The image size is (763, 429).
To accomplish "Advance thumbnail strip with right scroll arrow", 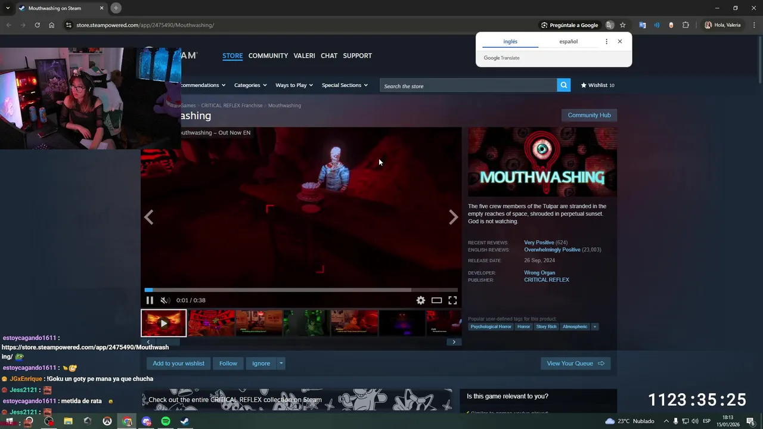I will point(454,342).
